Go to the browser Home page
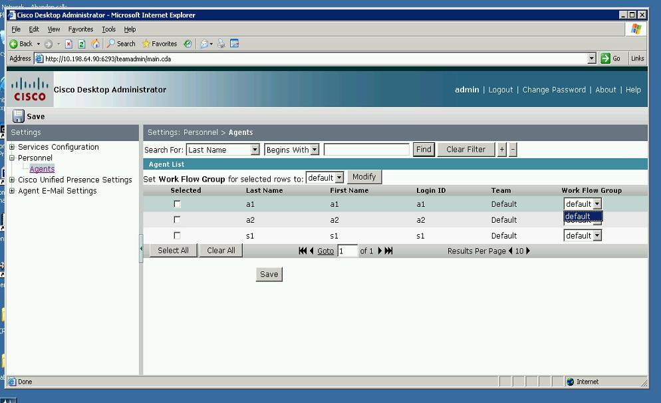Screen dimensions: 661x403 (x=95, y=44)
